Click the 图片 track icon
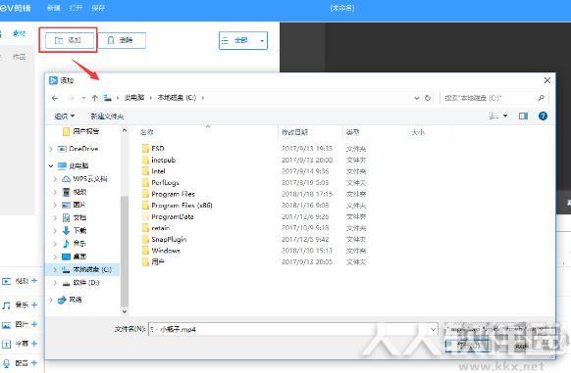Image resolution: width=571 pixels, height=373 pixels. click(7, 325)
